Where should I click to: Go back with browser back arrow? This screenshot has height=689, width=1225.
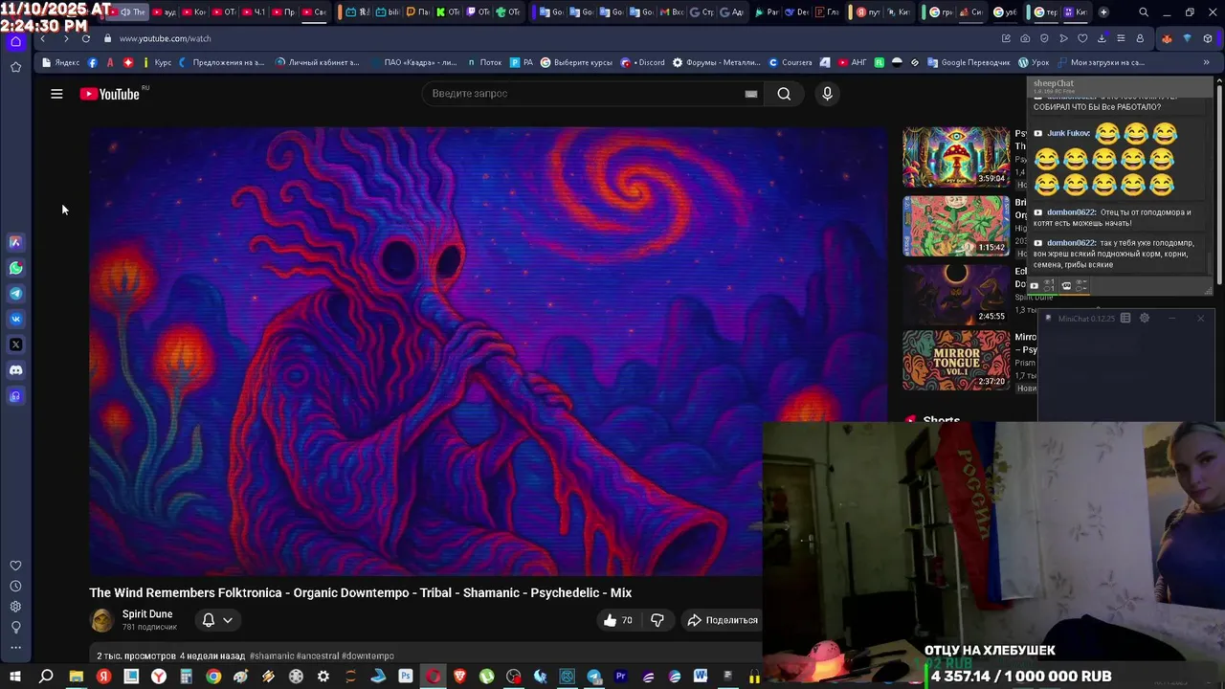42,38
